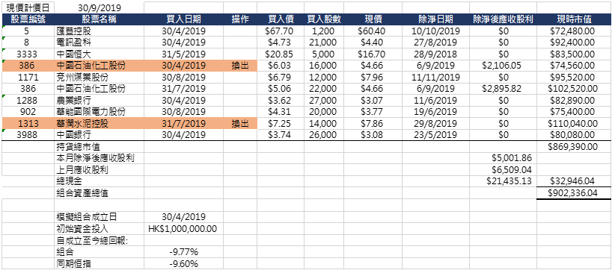
Task: Select highlighted stock code cell 1313
Action: (x=28, y=124)
